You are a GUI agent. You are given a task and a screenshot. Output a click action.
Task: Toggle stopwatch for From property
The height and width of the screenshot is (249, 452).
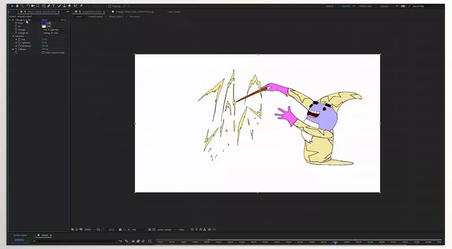click(16, 23)
